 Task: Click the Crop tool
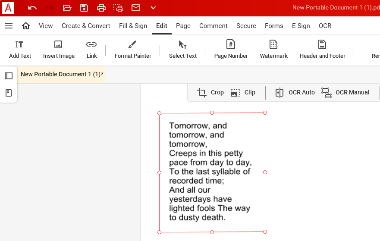pos(210,93)
